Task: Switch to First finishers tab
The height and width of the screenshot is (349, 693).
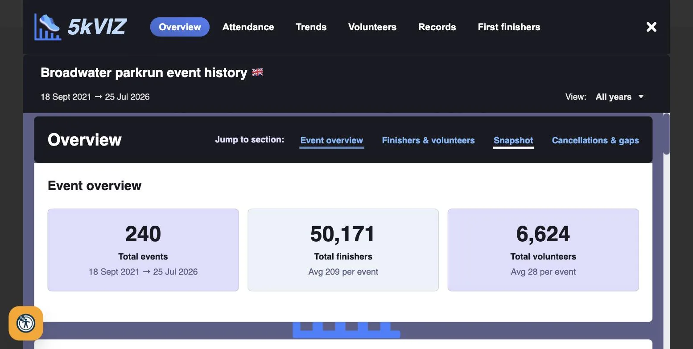Action: (x=509, y=27)
